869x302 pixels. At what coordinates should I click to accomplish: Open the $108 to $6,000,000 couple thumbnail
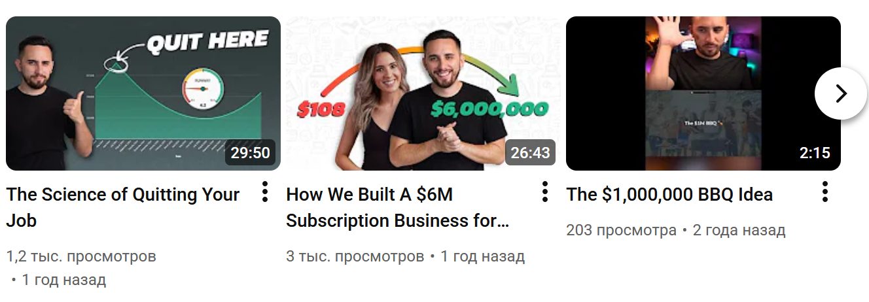[423, 93]
